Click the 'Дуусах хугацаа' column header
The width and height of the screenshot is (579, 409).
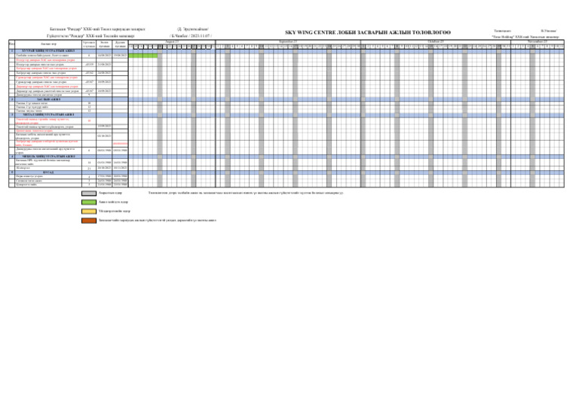point(120,44)
